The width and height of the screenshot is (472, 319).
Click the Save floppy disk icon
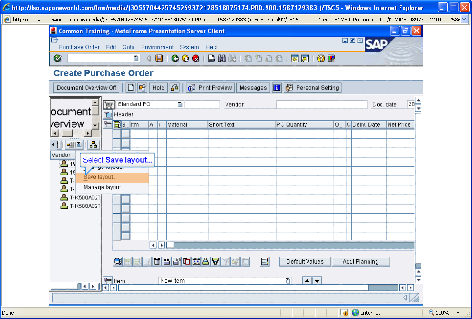[x=159, y=58]
